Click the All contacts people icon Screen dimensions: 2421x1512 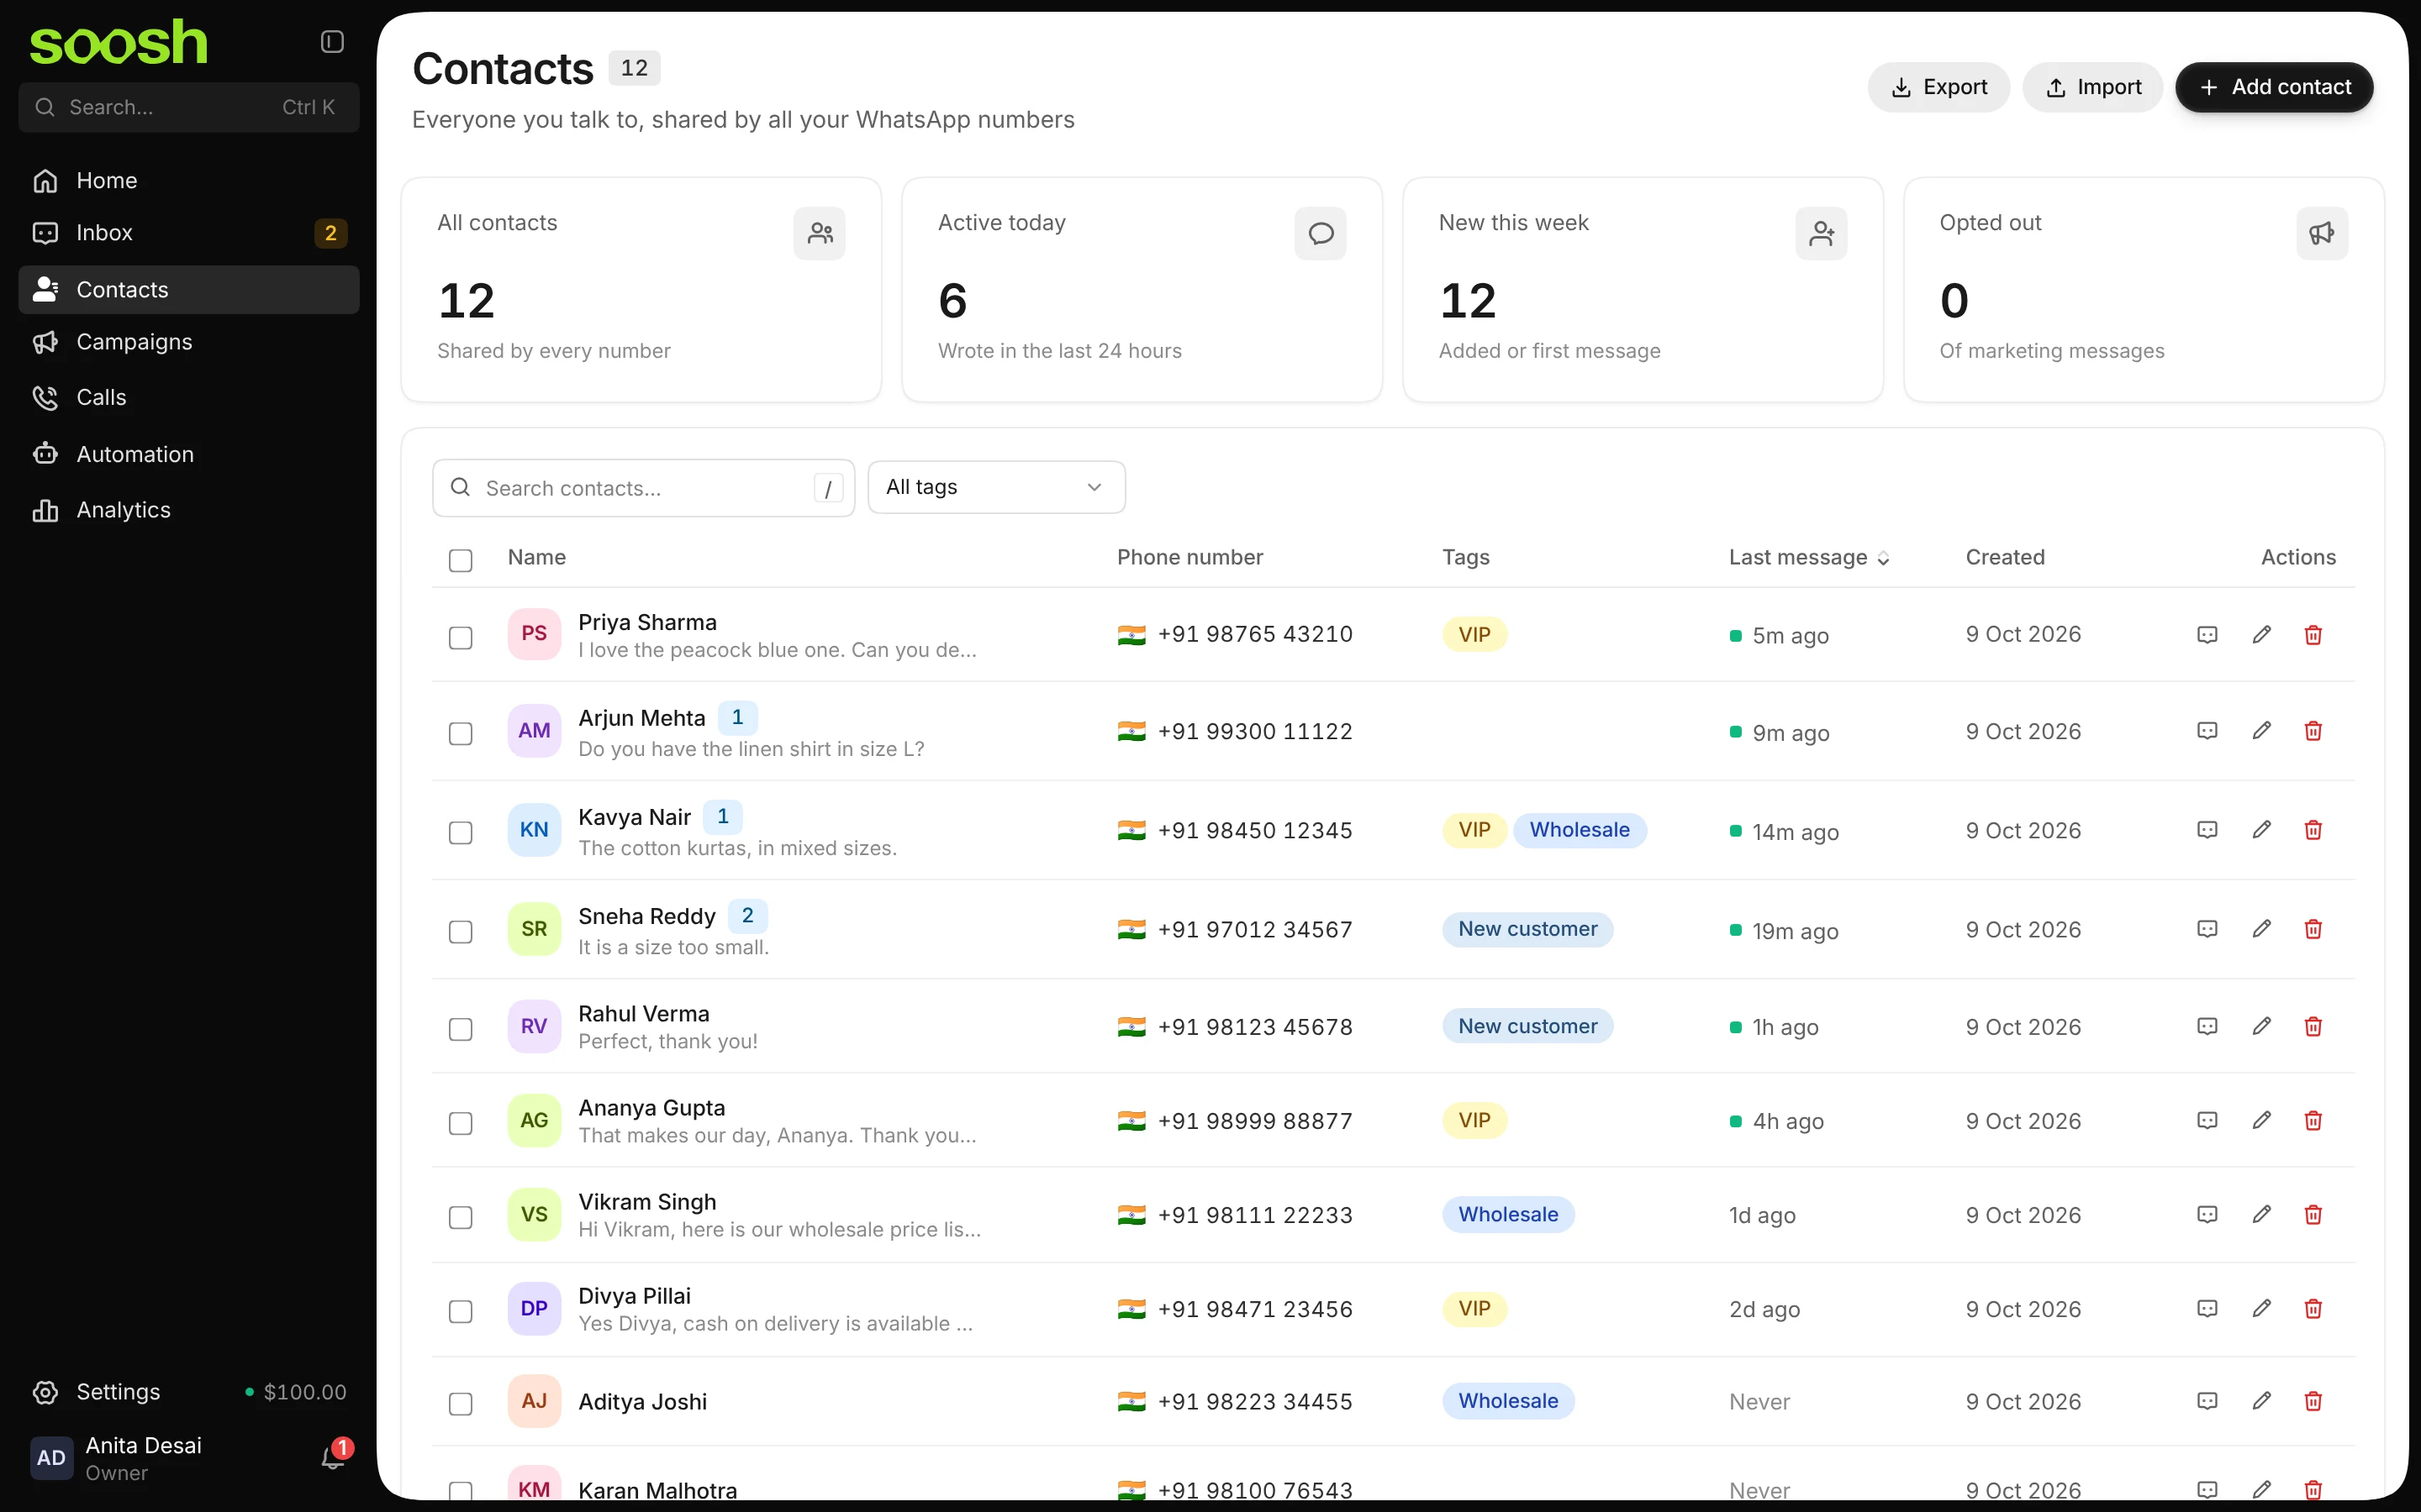coord(820,233)
